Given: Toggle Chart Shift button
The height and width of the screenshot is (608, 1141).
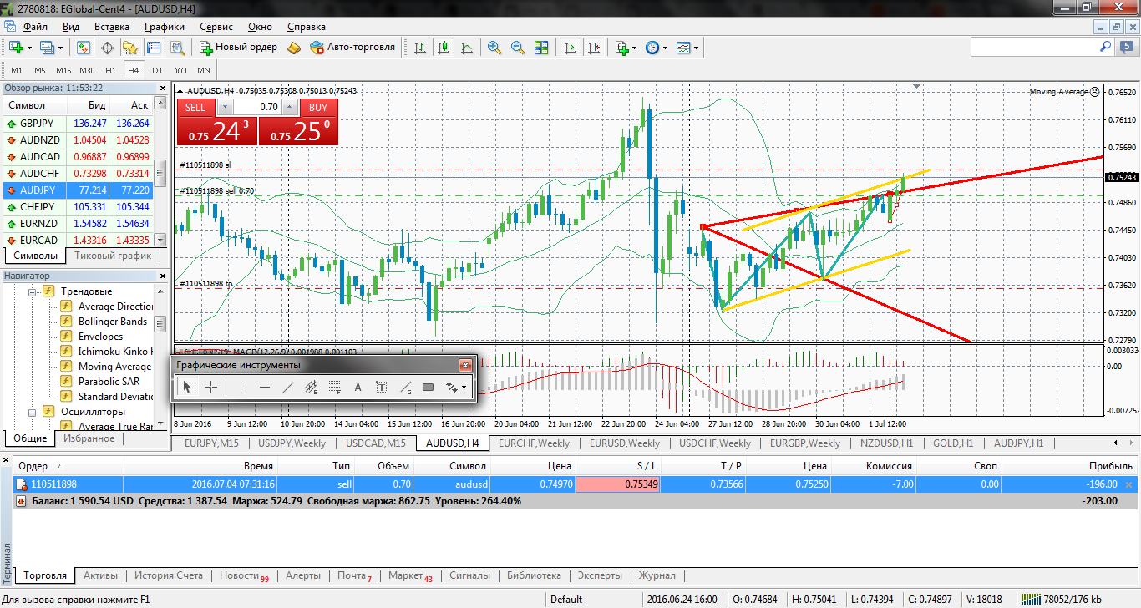Looking at the screenshot, I should [593, 48].
